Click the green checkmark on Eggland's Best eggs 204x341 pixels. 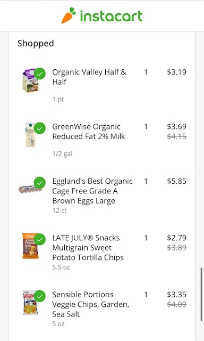pyautogui.click(x=40, y=183)
